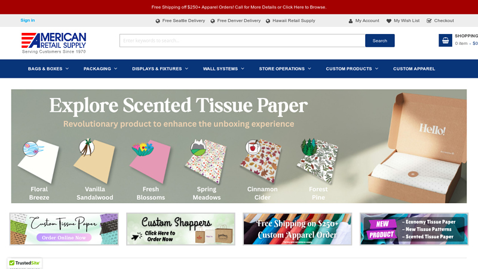Click the Checkout checkmark icon
The image size is (478, 269).
pyautogui.click(x=429, y=21)
